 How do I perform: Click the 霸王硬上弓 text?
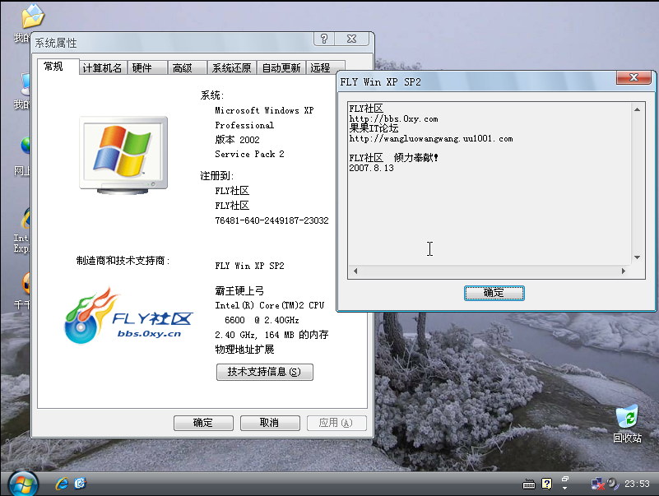[239, 291]
